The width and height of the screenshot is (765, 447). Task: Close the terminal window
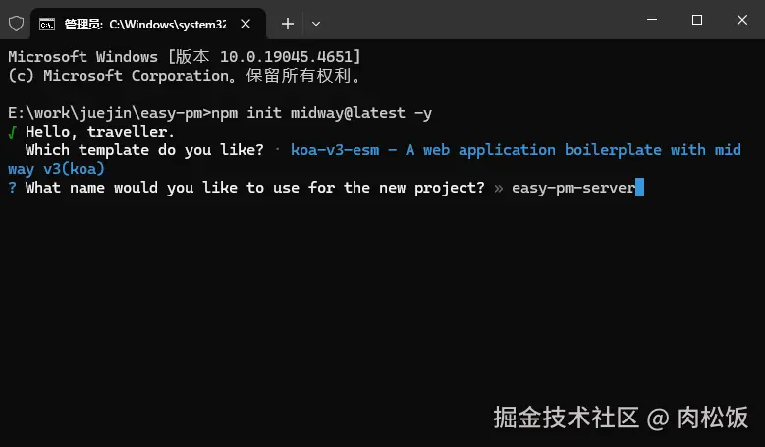pos(741,20)
